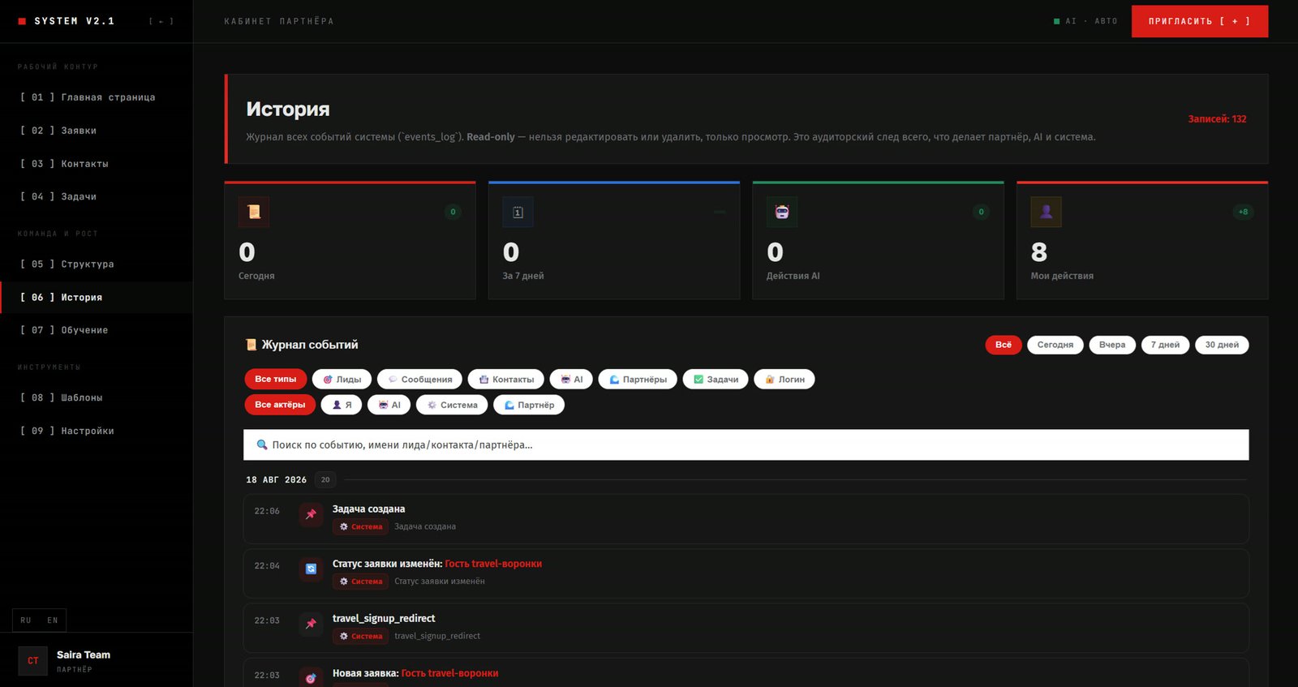Click the calendar icon on За 7 дней card
This screenshot has height=687, width=1298.
click(x=518, y=212)
